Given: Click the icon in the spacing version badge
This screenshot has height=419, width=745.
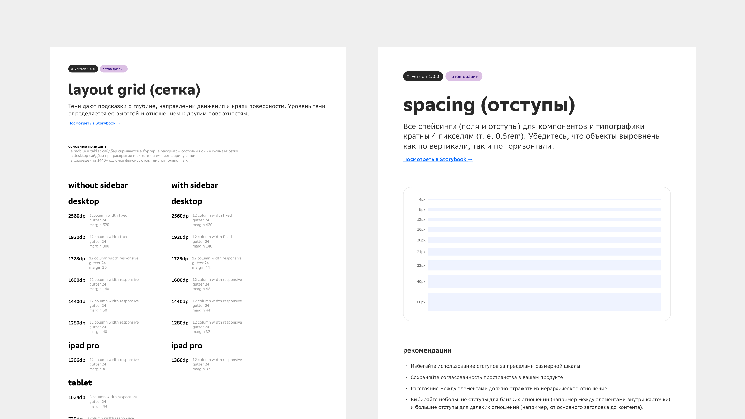Looking at the screenshot, I should pos(408,76).
